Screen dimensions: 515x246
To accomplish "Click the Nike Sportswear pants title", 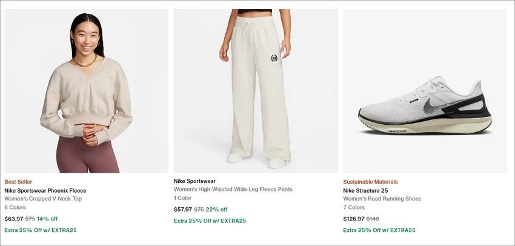I will click(194, 181).
